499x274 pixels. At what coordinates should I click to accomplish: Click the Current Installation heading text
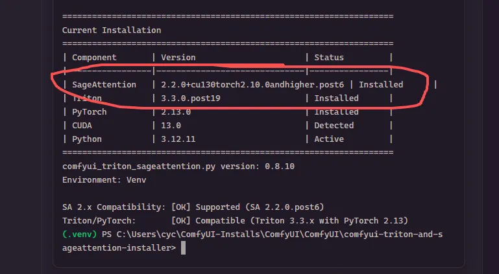(x=112, y=30)
